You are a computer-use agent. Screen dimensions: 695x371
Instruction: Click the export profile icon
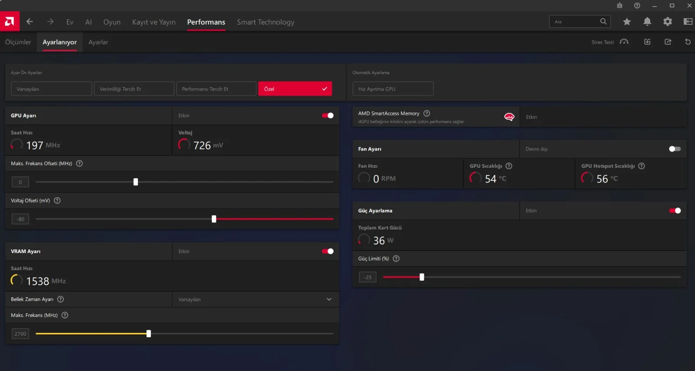[668, 42]
